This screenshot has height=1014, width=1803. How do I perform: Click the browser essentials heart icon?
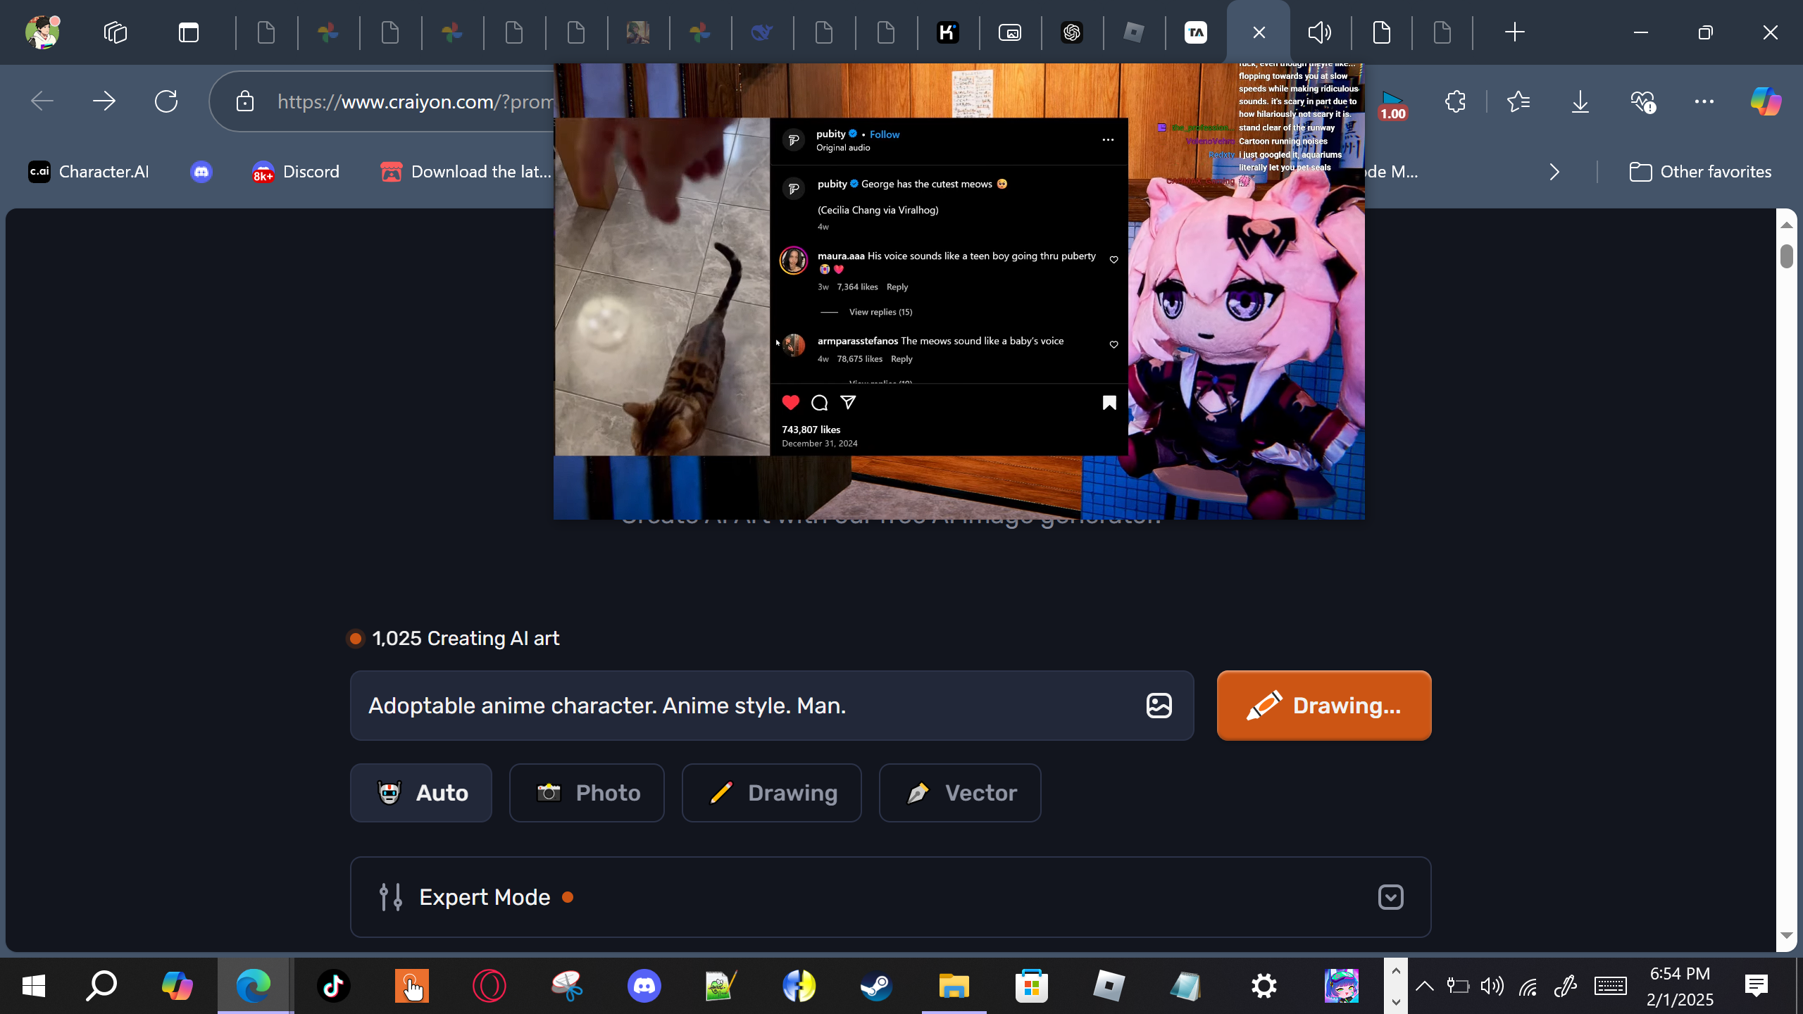(x=1642, y=101)
